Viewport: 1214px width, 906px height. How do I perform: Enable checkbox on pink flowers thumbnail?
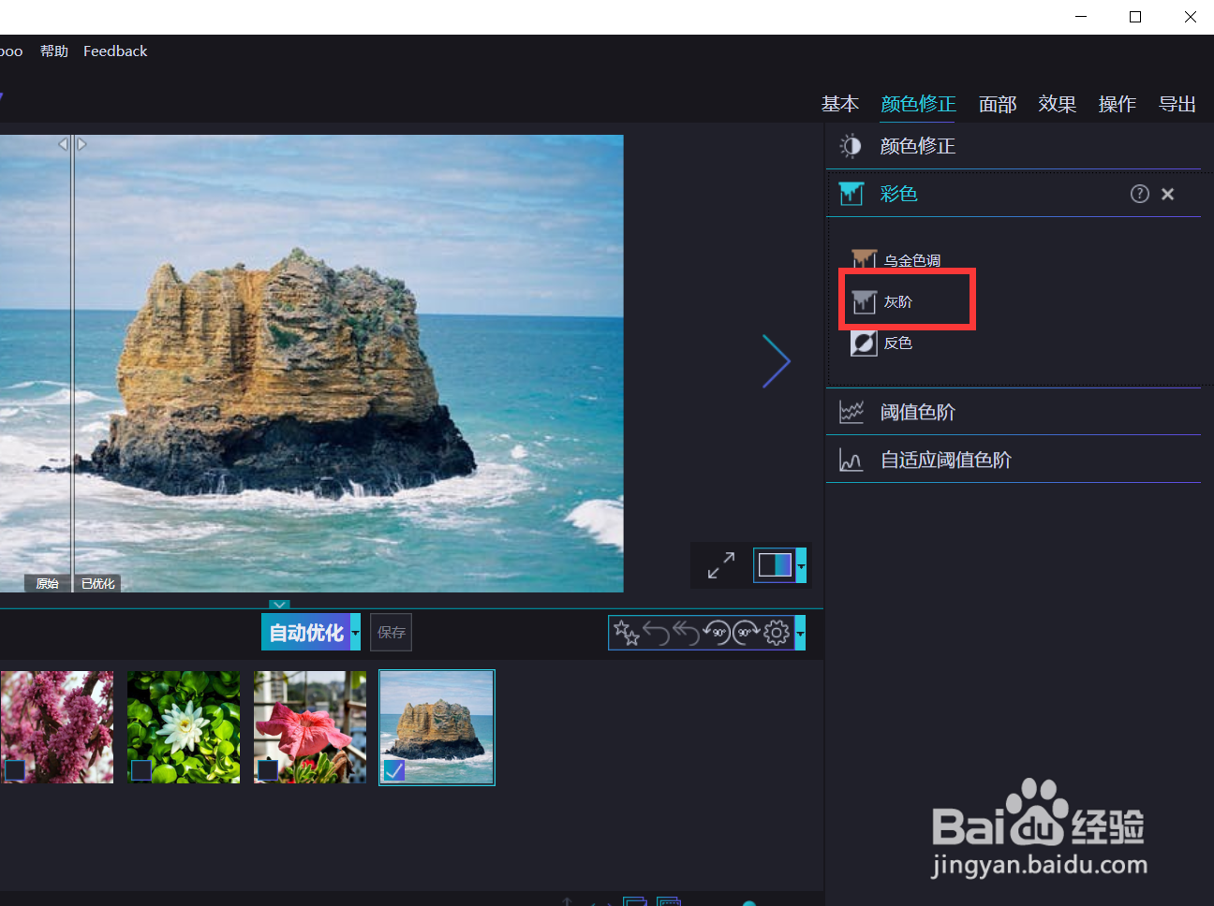[x=14, y=770]
